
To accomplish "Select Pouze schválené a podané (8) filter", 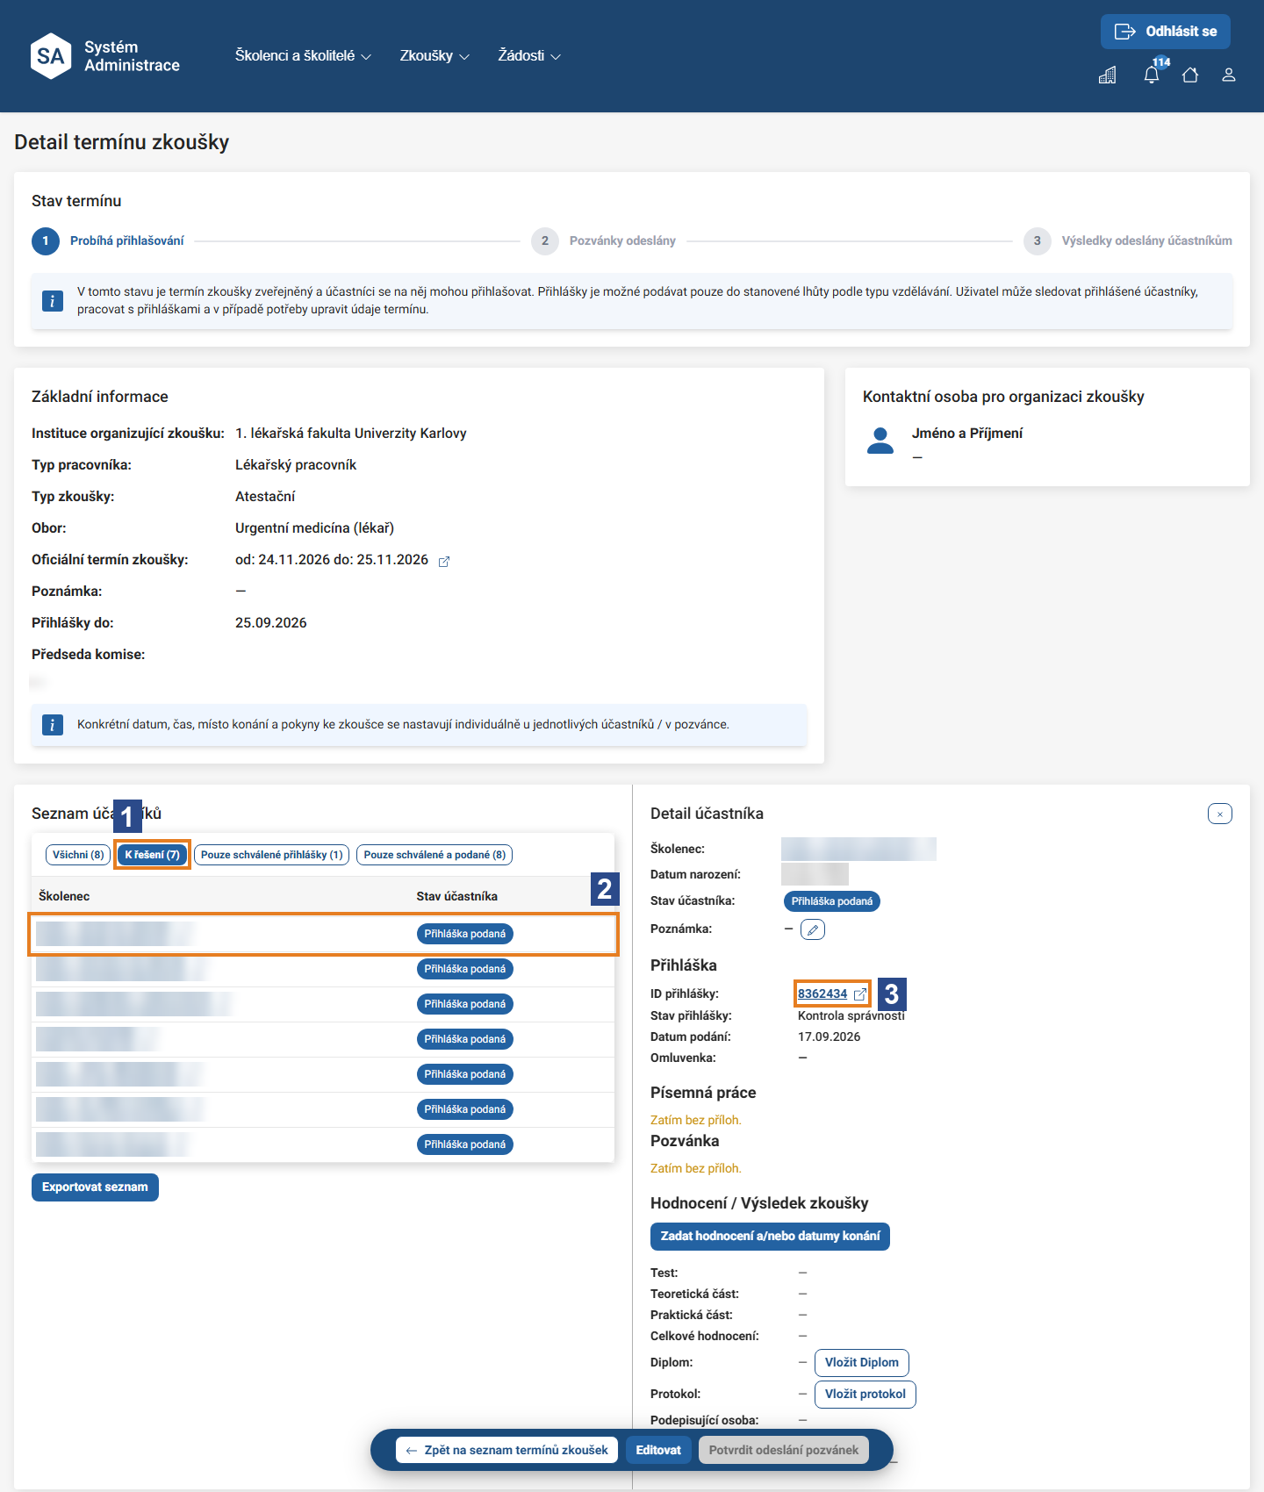I will pos(434,855).
